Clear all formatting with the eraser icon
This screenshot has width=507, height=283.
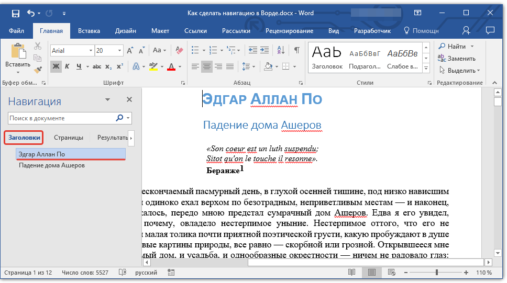pyautogui.click(x=179, y=50)
